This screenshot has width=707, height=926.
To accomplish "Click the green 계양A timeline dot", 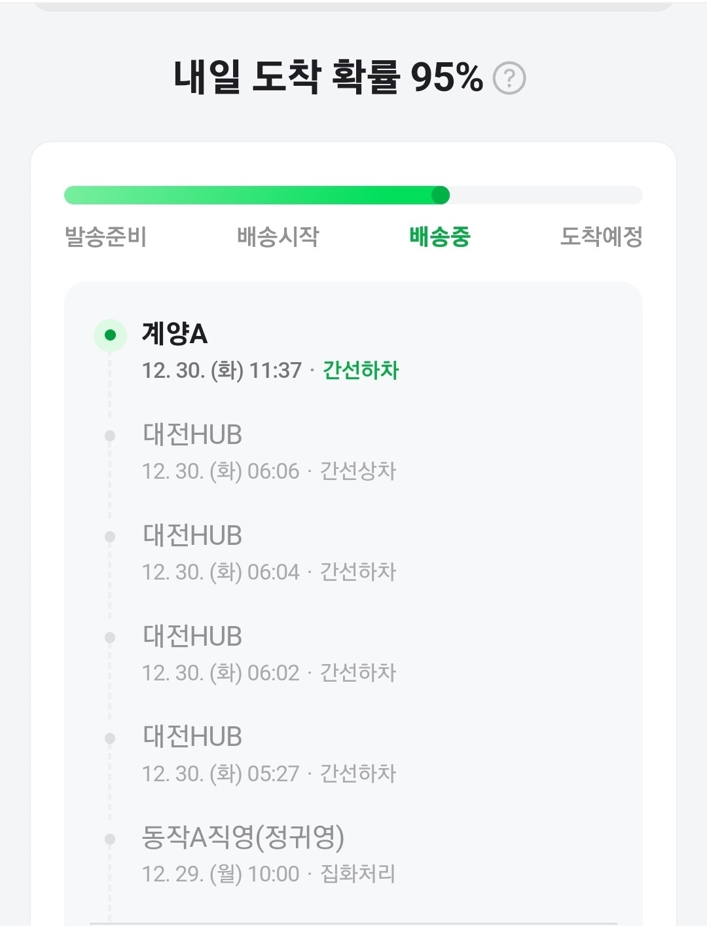I will tap(110, 335).
